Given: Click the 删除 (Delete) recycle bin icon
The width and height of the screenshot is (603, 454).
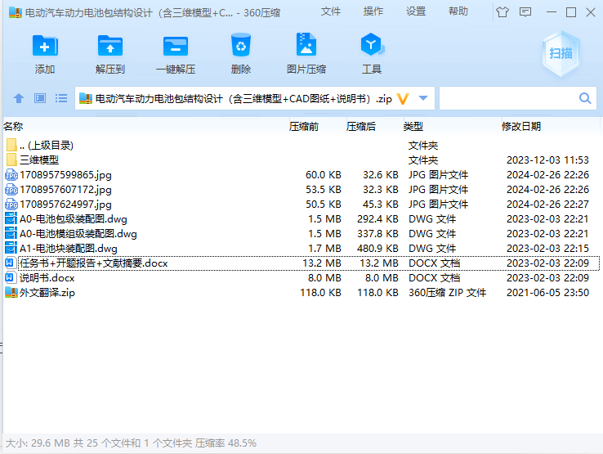Looking at the screenshot, I should coord(241,45).
